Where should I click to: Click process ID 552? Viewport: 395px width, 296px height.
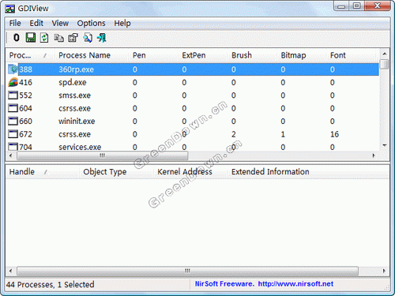point(25,96)
